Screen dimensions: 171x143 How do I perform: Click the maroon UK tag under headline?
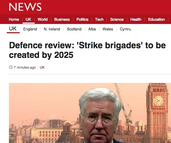[x=42, y=67]
